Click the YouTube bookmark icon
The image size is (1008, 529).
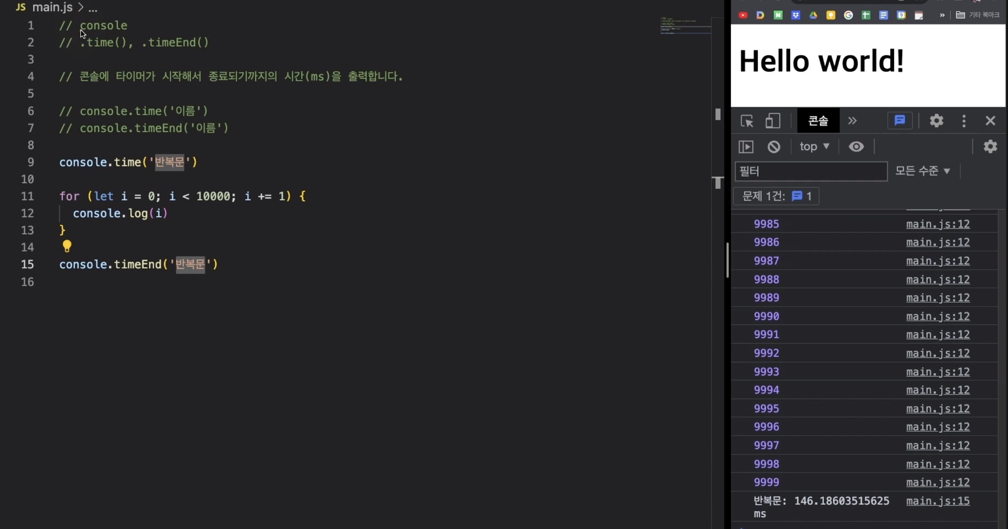743,15
